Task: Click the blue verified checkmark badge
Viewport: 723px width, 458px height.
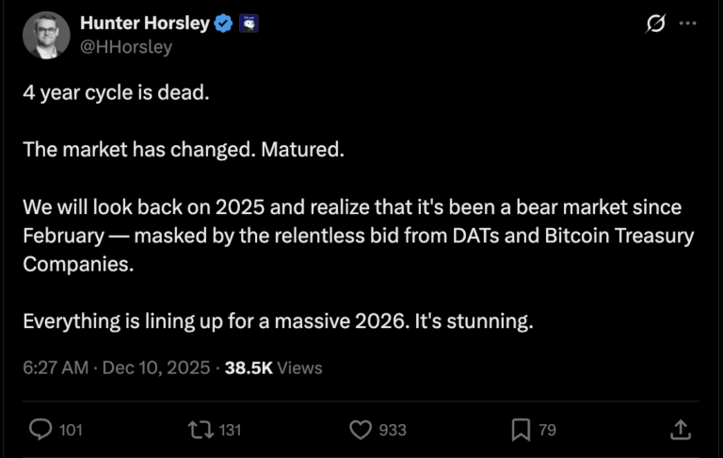Action: pos(224,25)
